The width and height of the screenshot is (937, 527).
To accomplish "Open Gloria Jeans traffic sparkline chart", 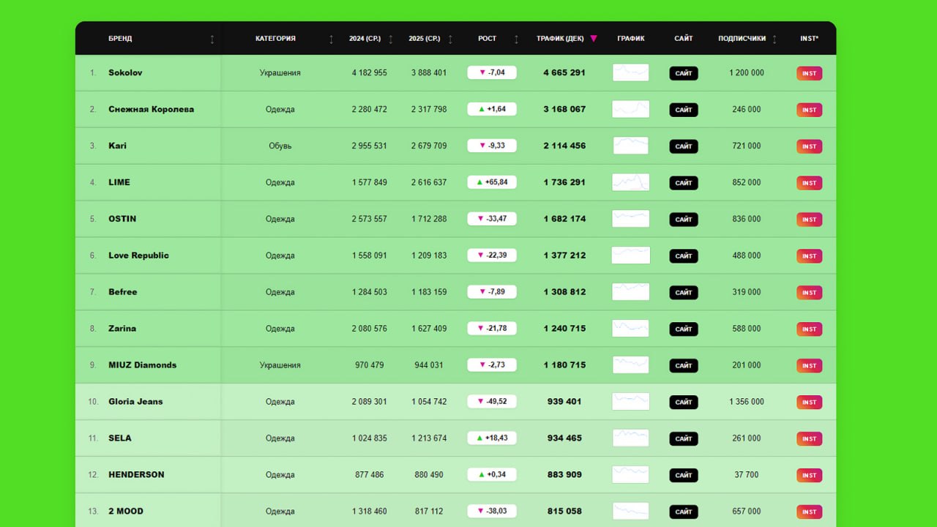I will 631,402.
